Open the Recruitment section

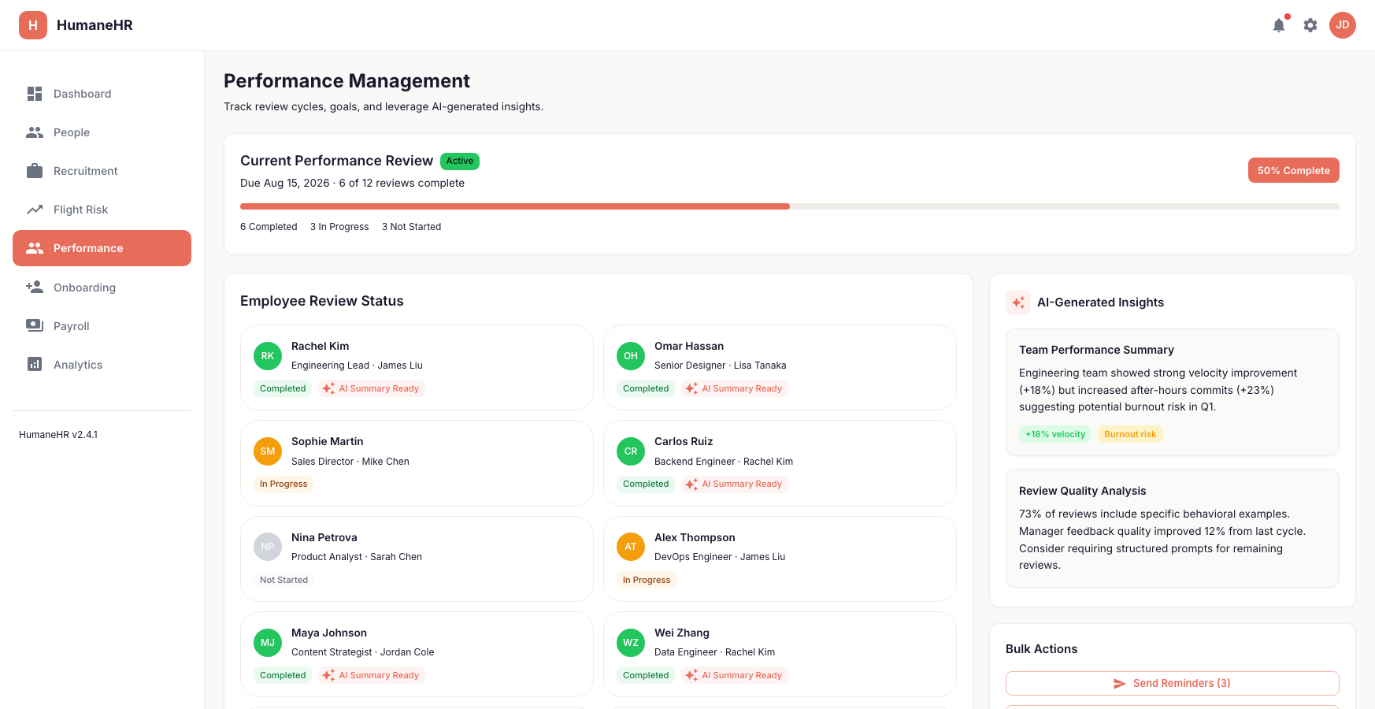point(102,171)
